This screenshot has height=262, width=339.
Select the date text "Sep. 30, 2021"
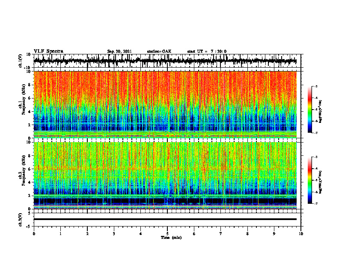pyautogui.click(x=119, y=51)
